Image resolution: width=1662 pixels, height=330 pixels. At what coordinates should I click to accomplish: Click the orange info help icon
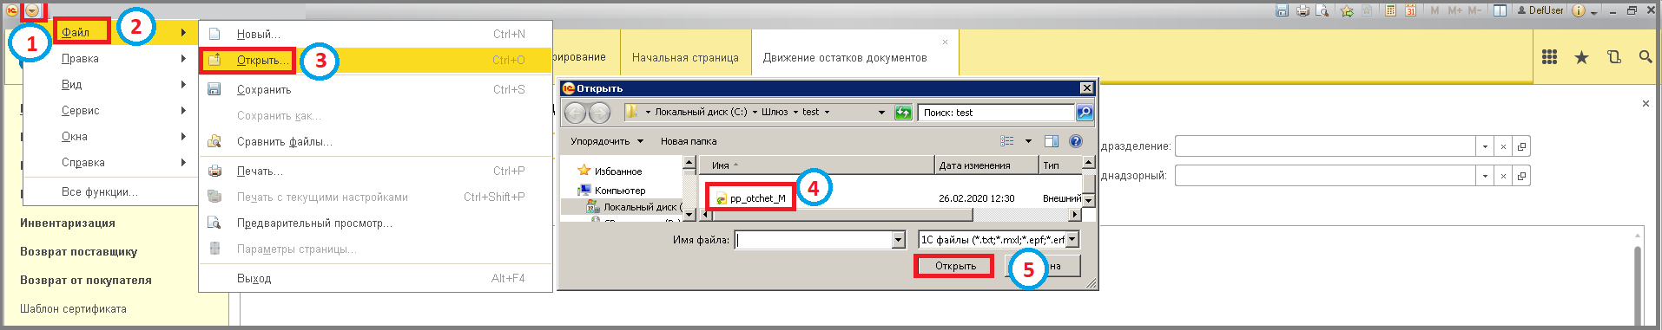pyautogui.click(x=1579, y=10)
